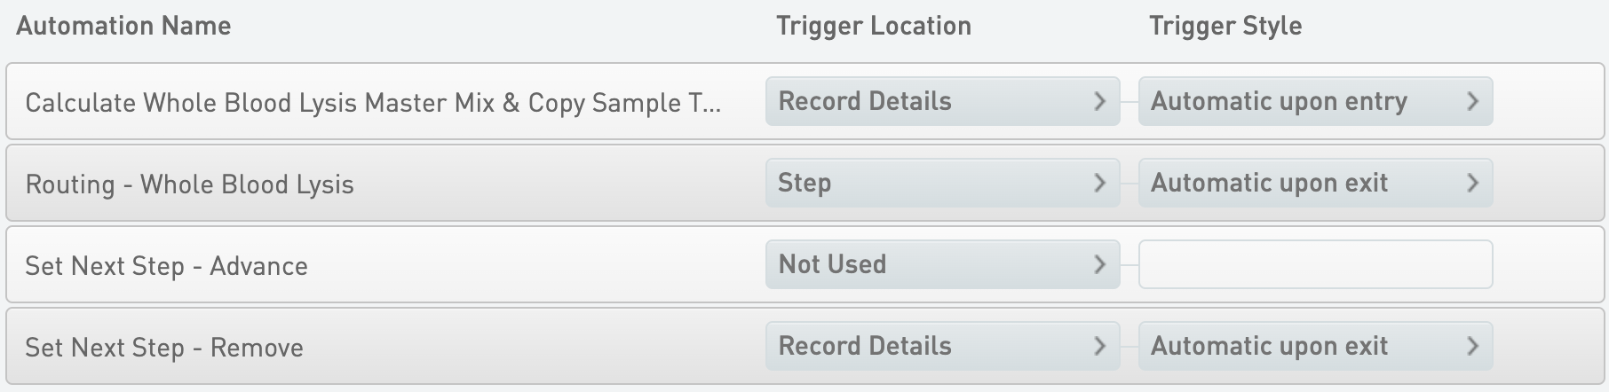Screen dimensions: 1609x392
Task: Click the Automation Name column header
Action: click(x=123, y=27)
